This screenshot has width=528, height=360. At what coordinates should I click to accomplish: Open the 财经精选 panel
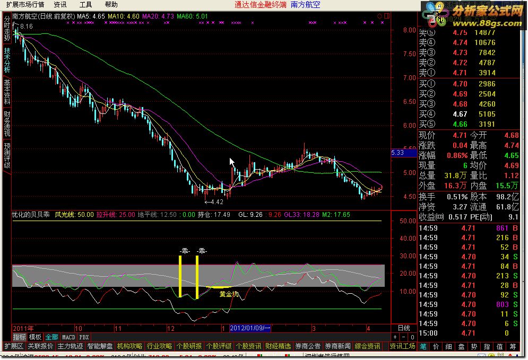(278, 346)
